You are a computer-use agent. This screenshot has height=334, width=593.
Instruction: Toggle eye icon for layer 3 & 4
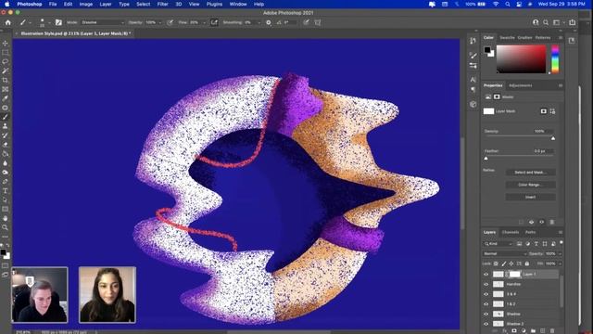tap(486, 294)
